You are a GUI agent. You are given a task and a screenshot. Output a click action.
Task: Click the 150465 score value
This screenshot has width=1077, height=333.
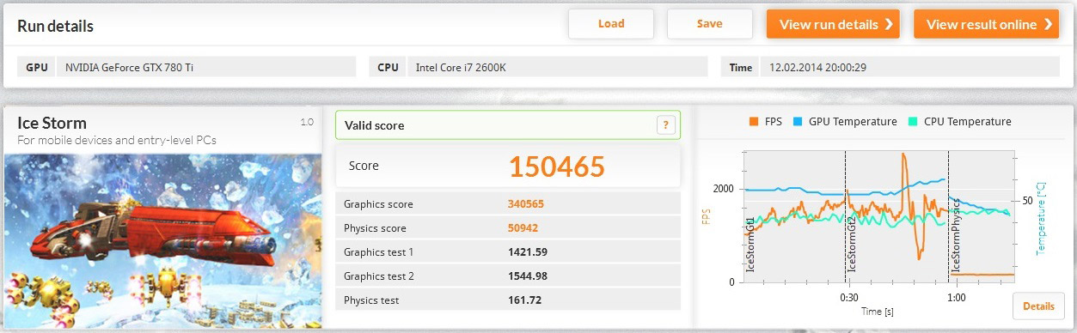point(557,166)
